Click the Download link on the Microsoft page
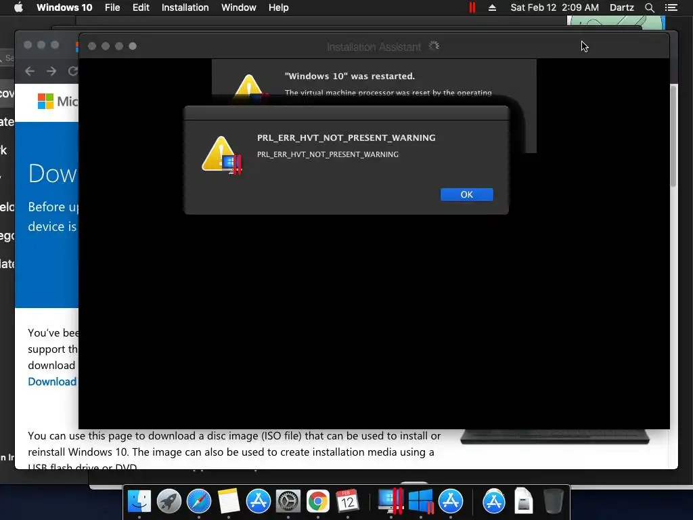Screen dimensions: 693x520 point(52,382)
